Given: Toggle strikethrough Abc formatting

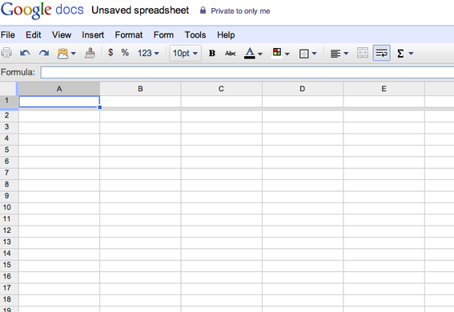Looking at the screenshot, I should (x=231, y=54).
